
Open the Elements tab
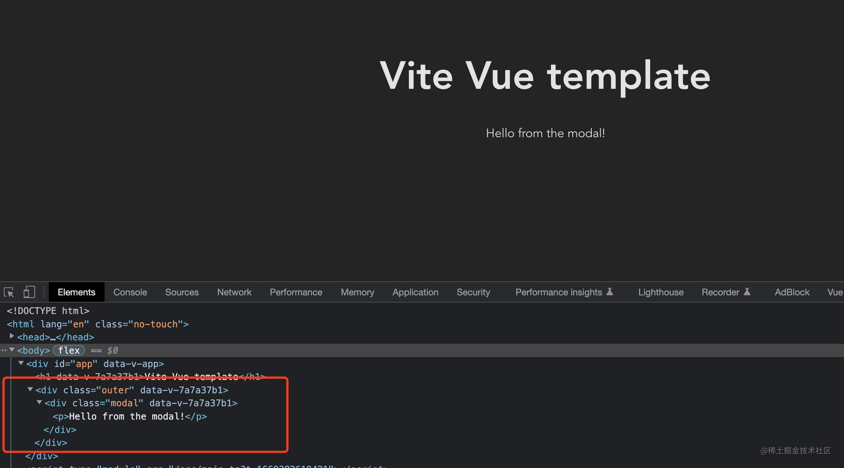click(x=76, y=292)
